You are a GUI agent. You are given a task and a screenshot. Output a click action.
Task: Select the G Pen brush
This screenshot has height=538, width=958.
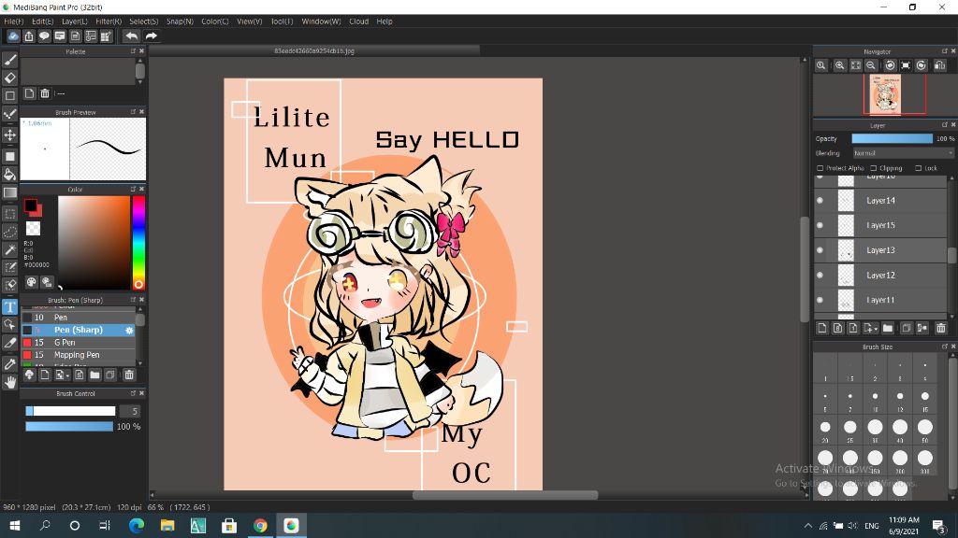point(79,343)
